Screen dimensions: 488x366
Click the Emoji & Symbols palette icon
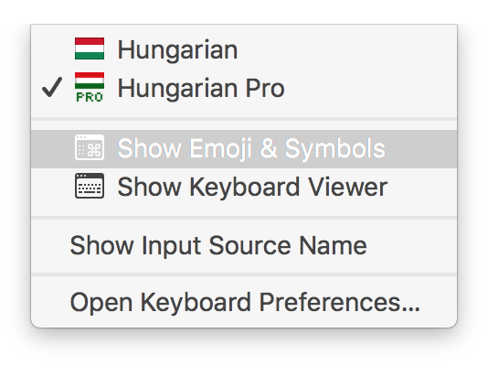tap(90, 147)
